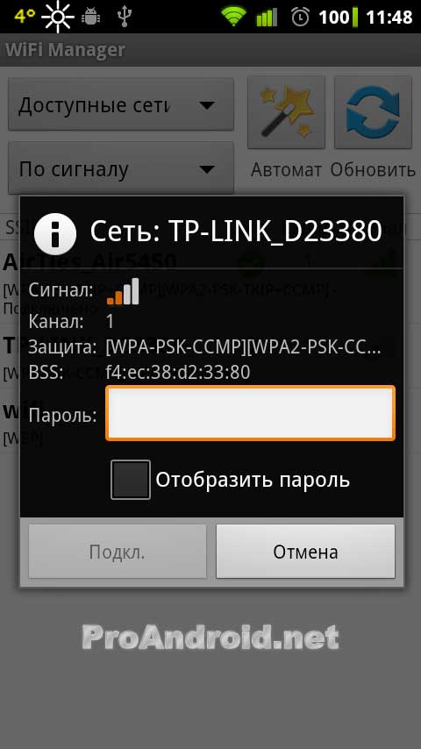The width and height of the screenshot is (421, 749).
Task: Tap the magic wand Автомат icon
Action: pos(286,112)
